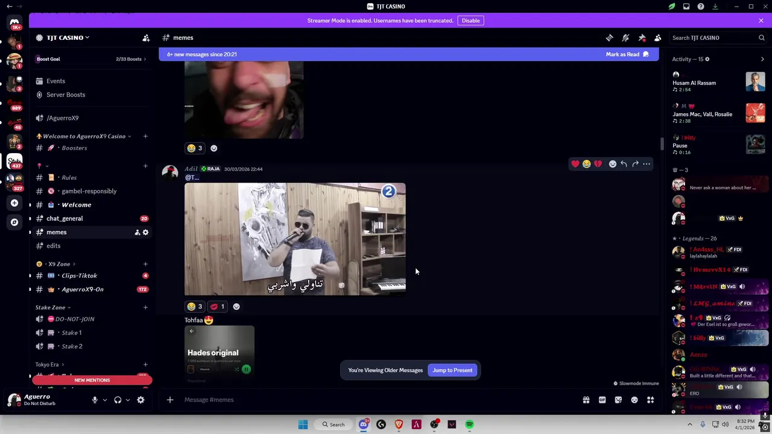Viewport: 772px width, 434px height.
Task: Toggle microphone mute
Action: (95, 400)
